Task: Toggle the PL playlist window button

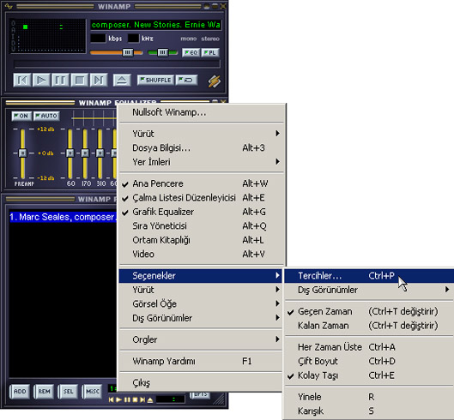Action: point(210,52)
